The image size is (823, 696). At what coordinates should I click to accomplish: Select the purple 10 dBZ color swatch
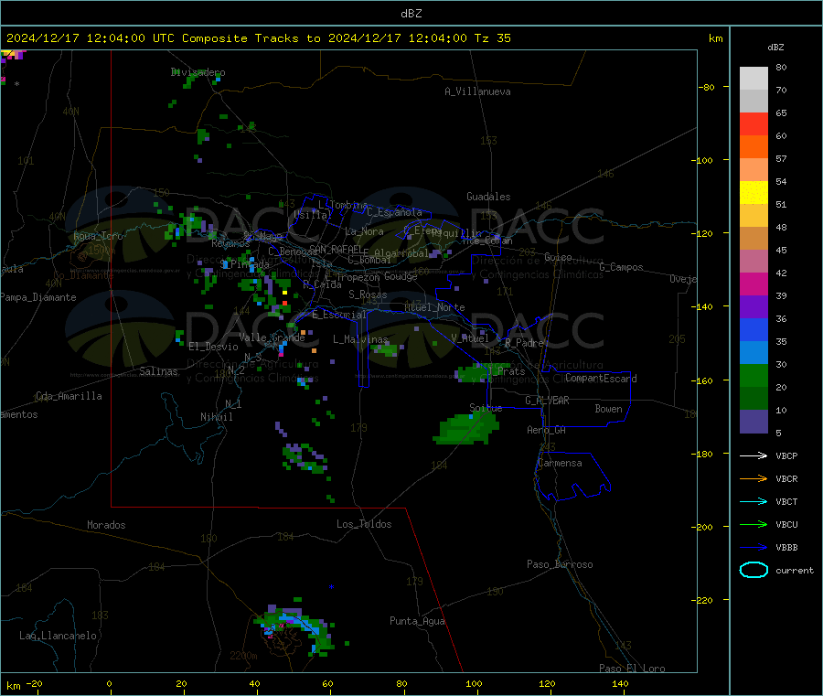[x=754, y=422]
